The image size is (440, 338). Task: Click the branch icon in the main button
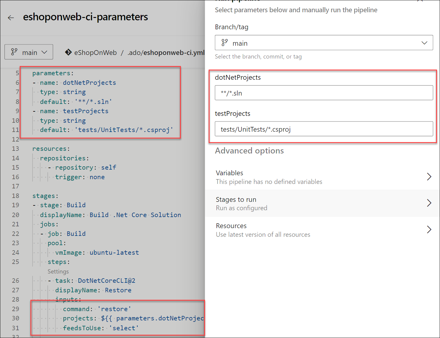(x=14, y=52)
